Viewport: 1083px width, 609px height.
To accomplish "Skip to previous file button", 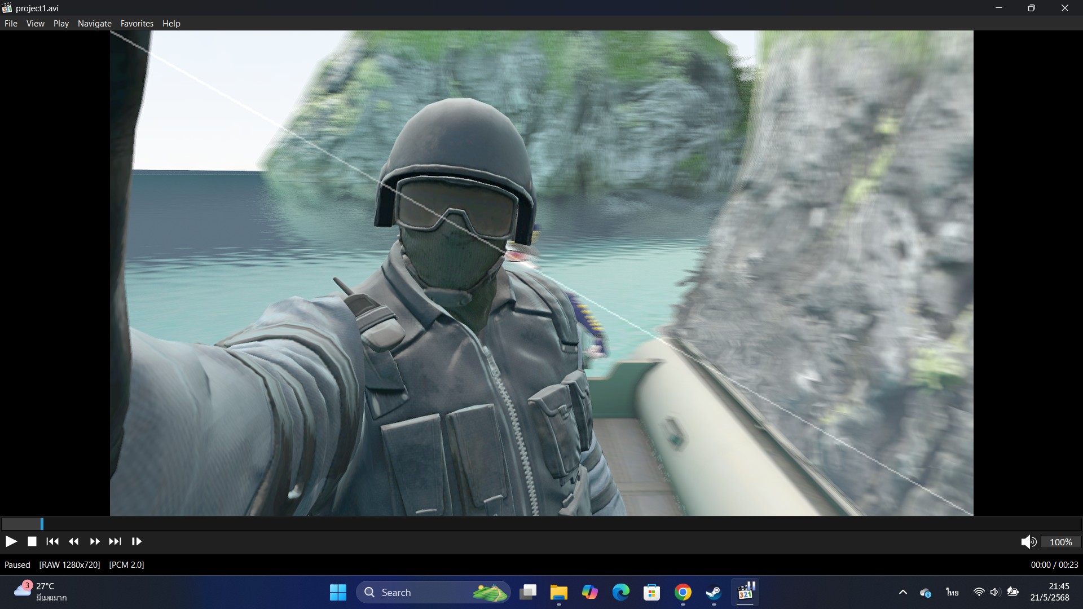I will (x=52, y=541).
